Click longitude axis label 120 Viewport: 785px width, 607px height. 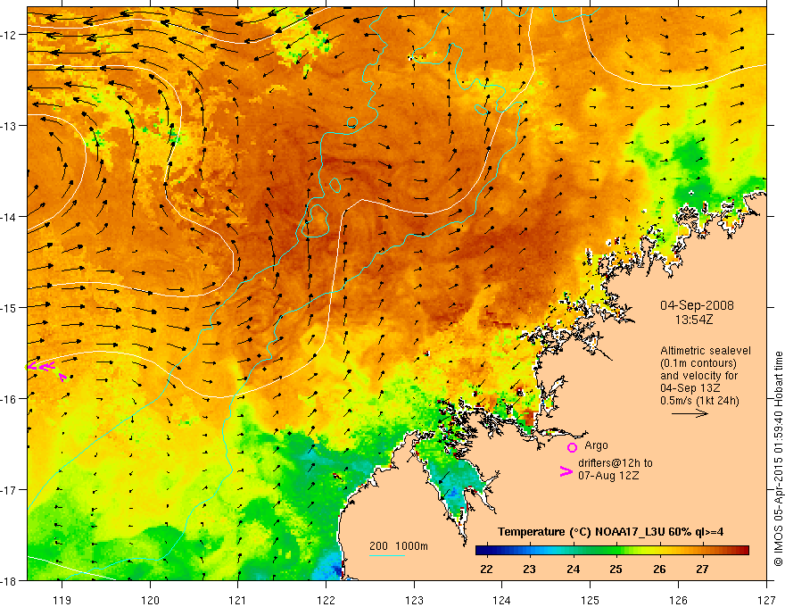150,600
